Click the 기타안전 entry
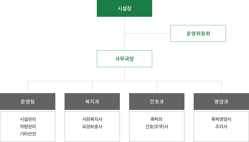This screenshot has height=142, width=249. tap(28, 134)
